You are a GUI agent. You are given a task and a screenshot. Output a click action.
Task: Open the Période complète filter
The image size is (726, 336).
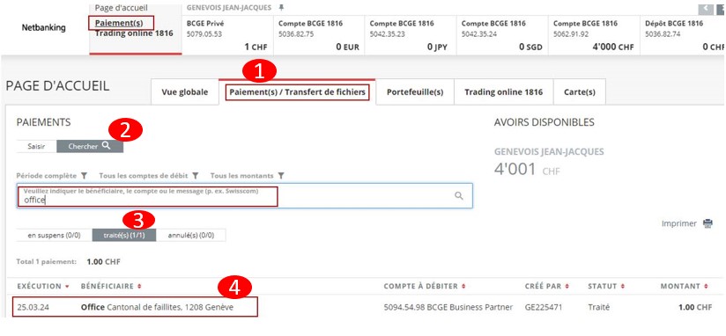(x=51, y=176)
